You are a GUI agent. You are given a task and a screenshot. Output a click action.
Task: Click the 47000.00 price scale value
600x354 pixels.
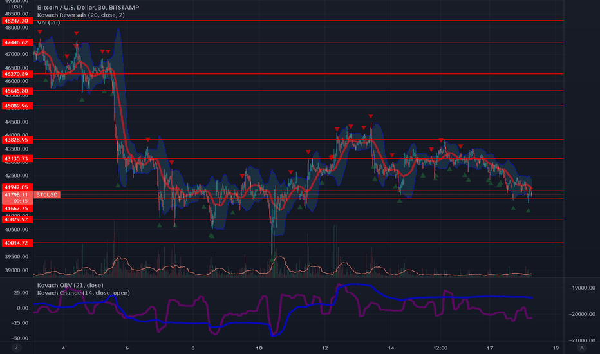[x=17, y=54]
